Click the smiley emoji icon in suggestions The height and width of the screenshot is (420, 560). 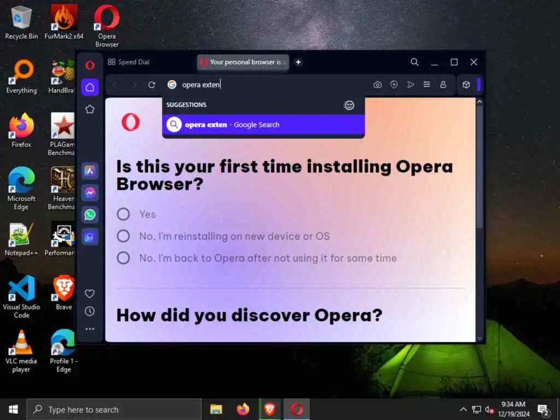(x=349, y=105)
